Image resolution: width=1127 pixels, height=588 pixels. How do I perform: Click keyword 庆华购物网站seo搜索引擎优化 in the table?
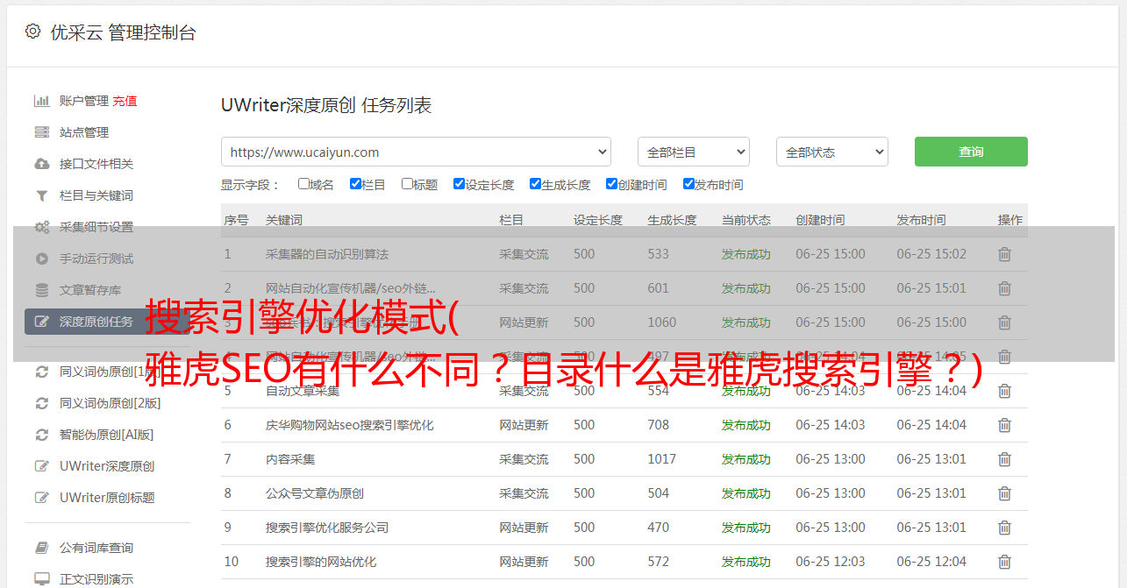(349, 425)
